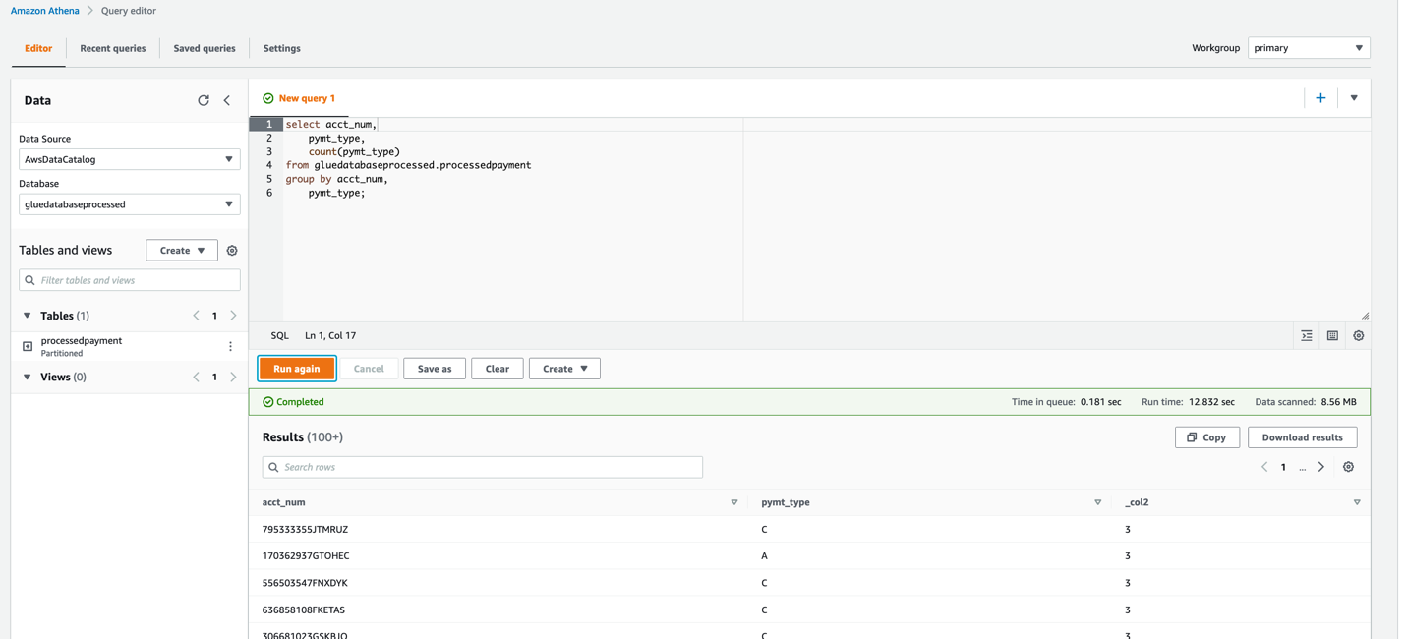Viewport: 1406px width, 639px height.
Task: Switch to the Recent queries tab
Action: coord(112,48)
